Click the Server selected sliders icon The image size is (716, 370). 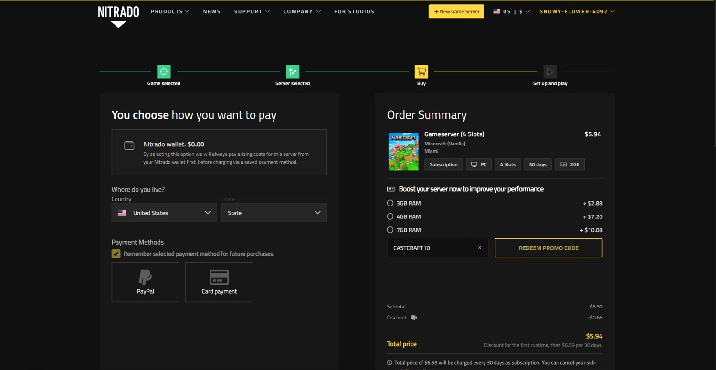tap(293, 72)
